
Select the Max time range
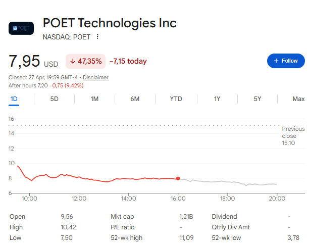(298, 98)
